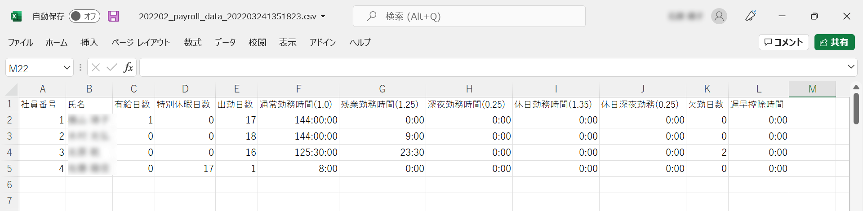The width and height of the screenshot is (863, 211).
Task: Click the コメント button
Action: pyautogui.click(x=783, y=42)
